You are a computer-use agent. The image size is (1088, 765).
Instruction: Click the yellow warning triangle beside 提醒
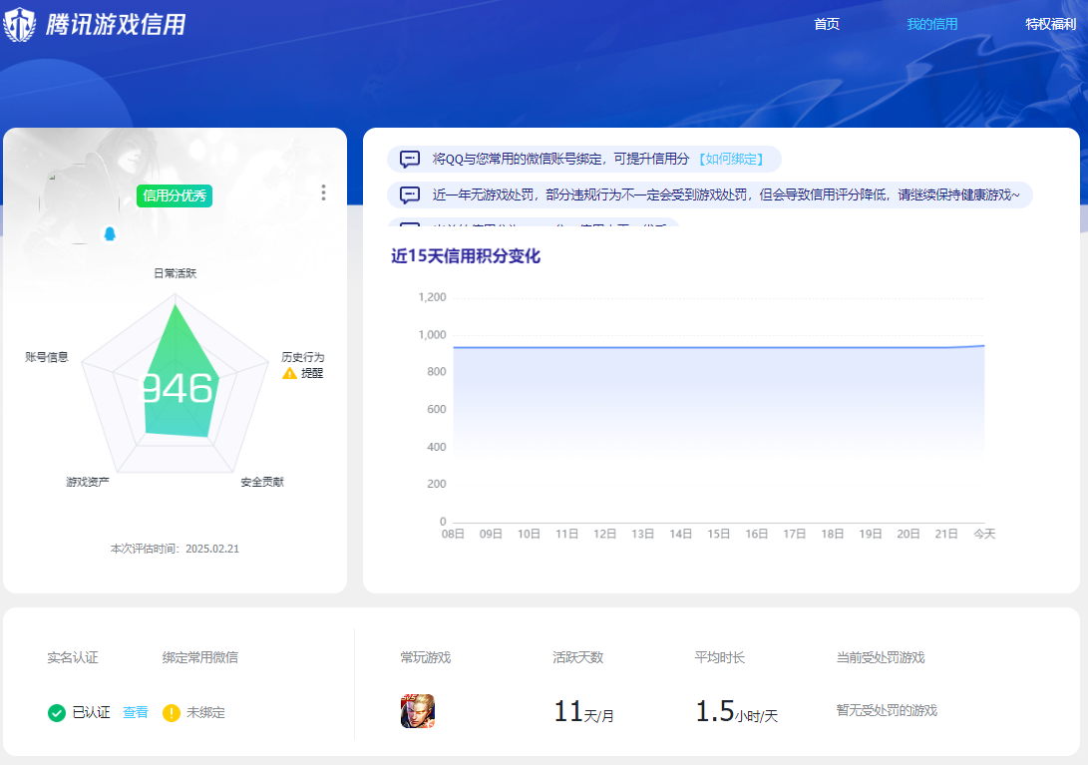(289, 373)
